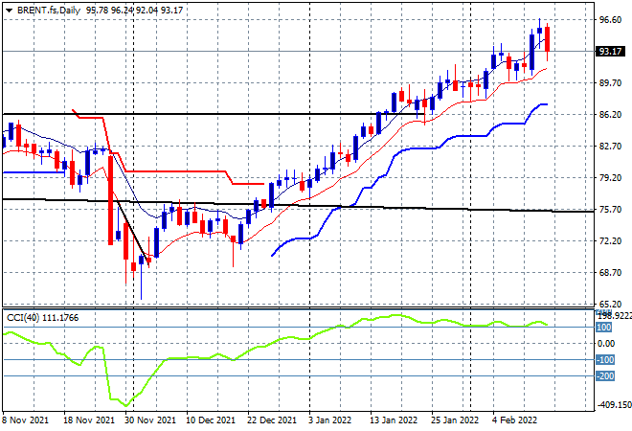Select the BRENT.fs,Daily chart title
This screenshot has height=431, width=632.
pyautogui.click(x=49, y=11)
